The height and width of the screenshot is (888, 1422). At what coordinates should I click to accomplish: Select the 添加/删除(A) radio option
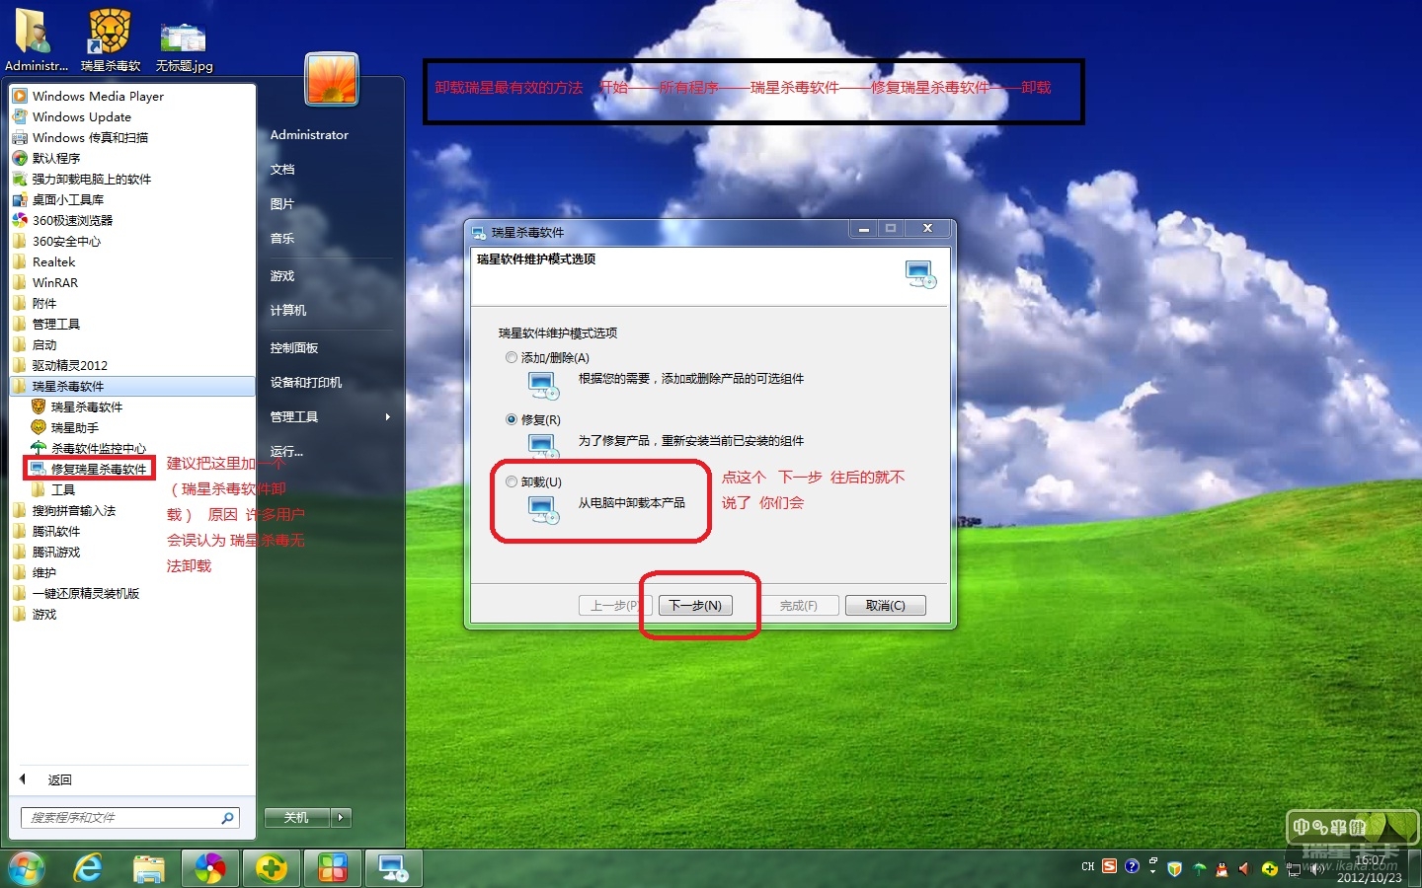(512, 357)
